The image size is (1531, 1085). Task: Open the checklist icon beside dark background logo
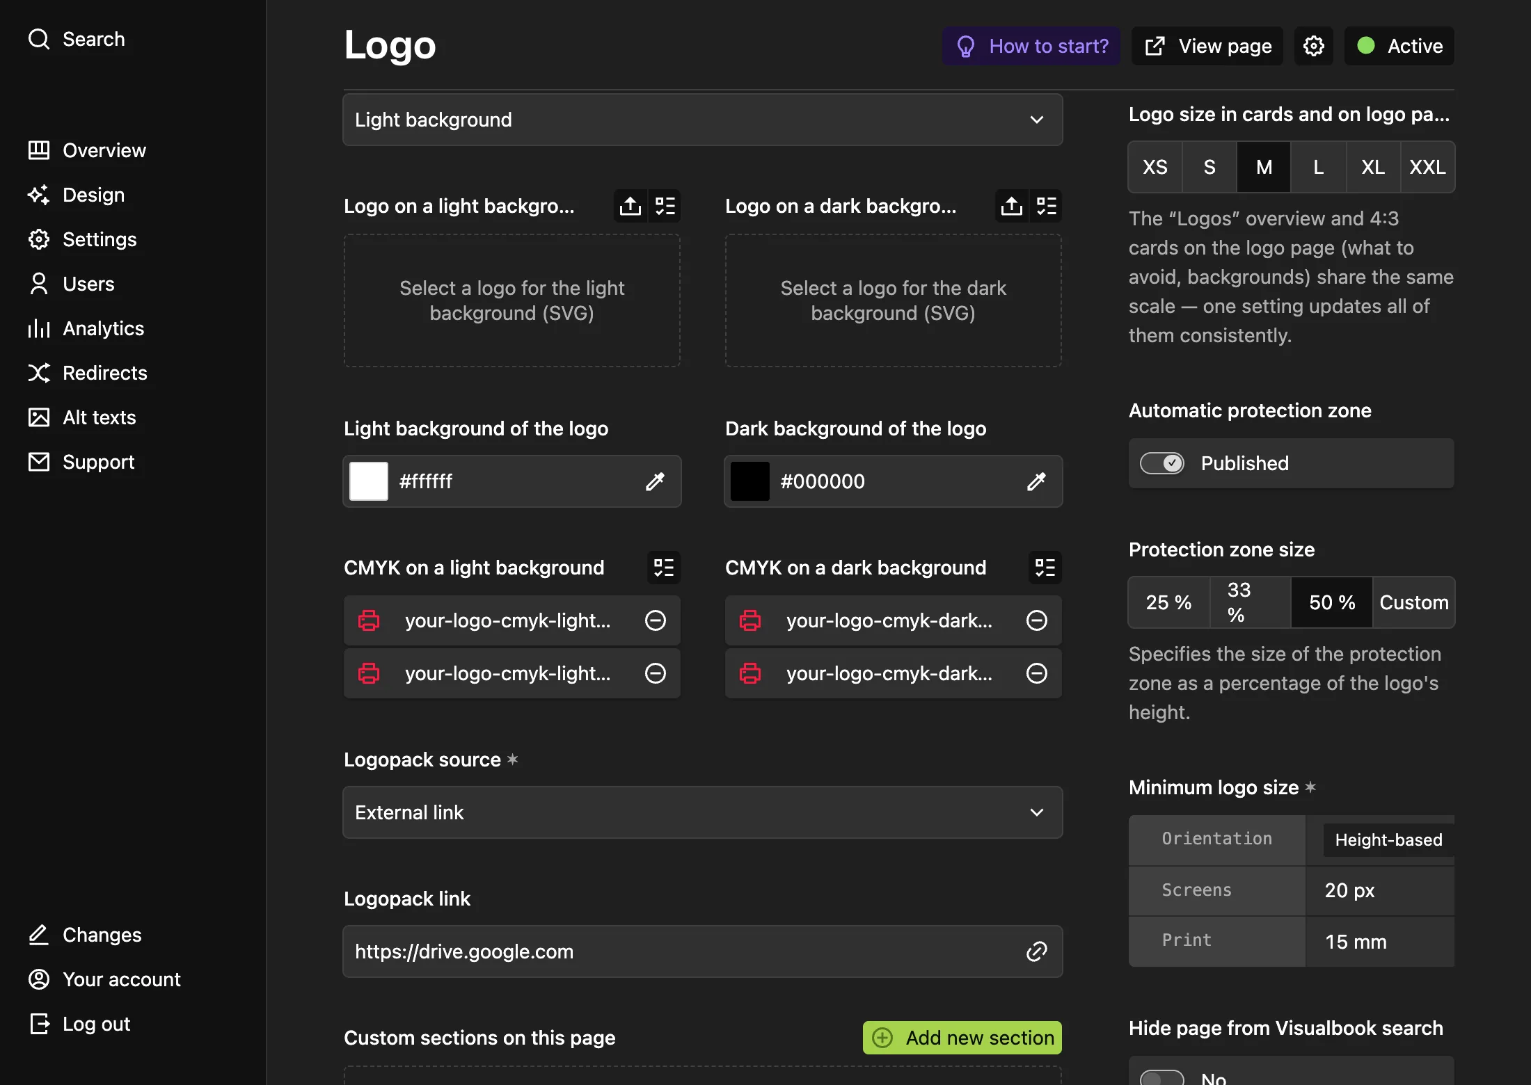tap(1046, 206)
